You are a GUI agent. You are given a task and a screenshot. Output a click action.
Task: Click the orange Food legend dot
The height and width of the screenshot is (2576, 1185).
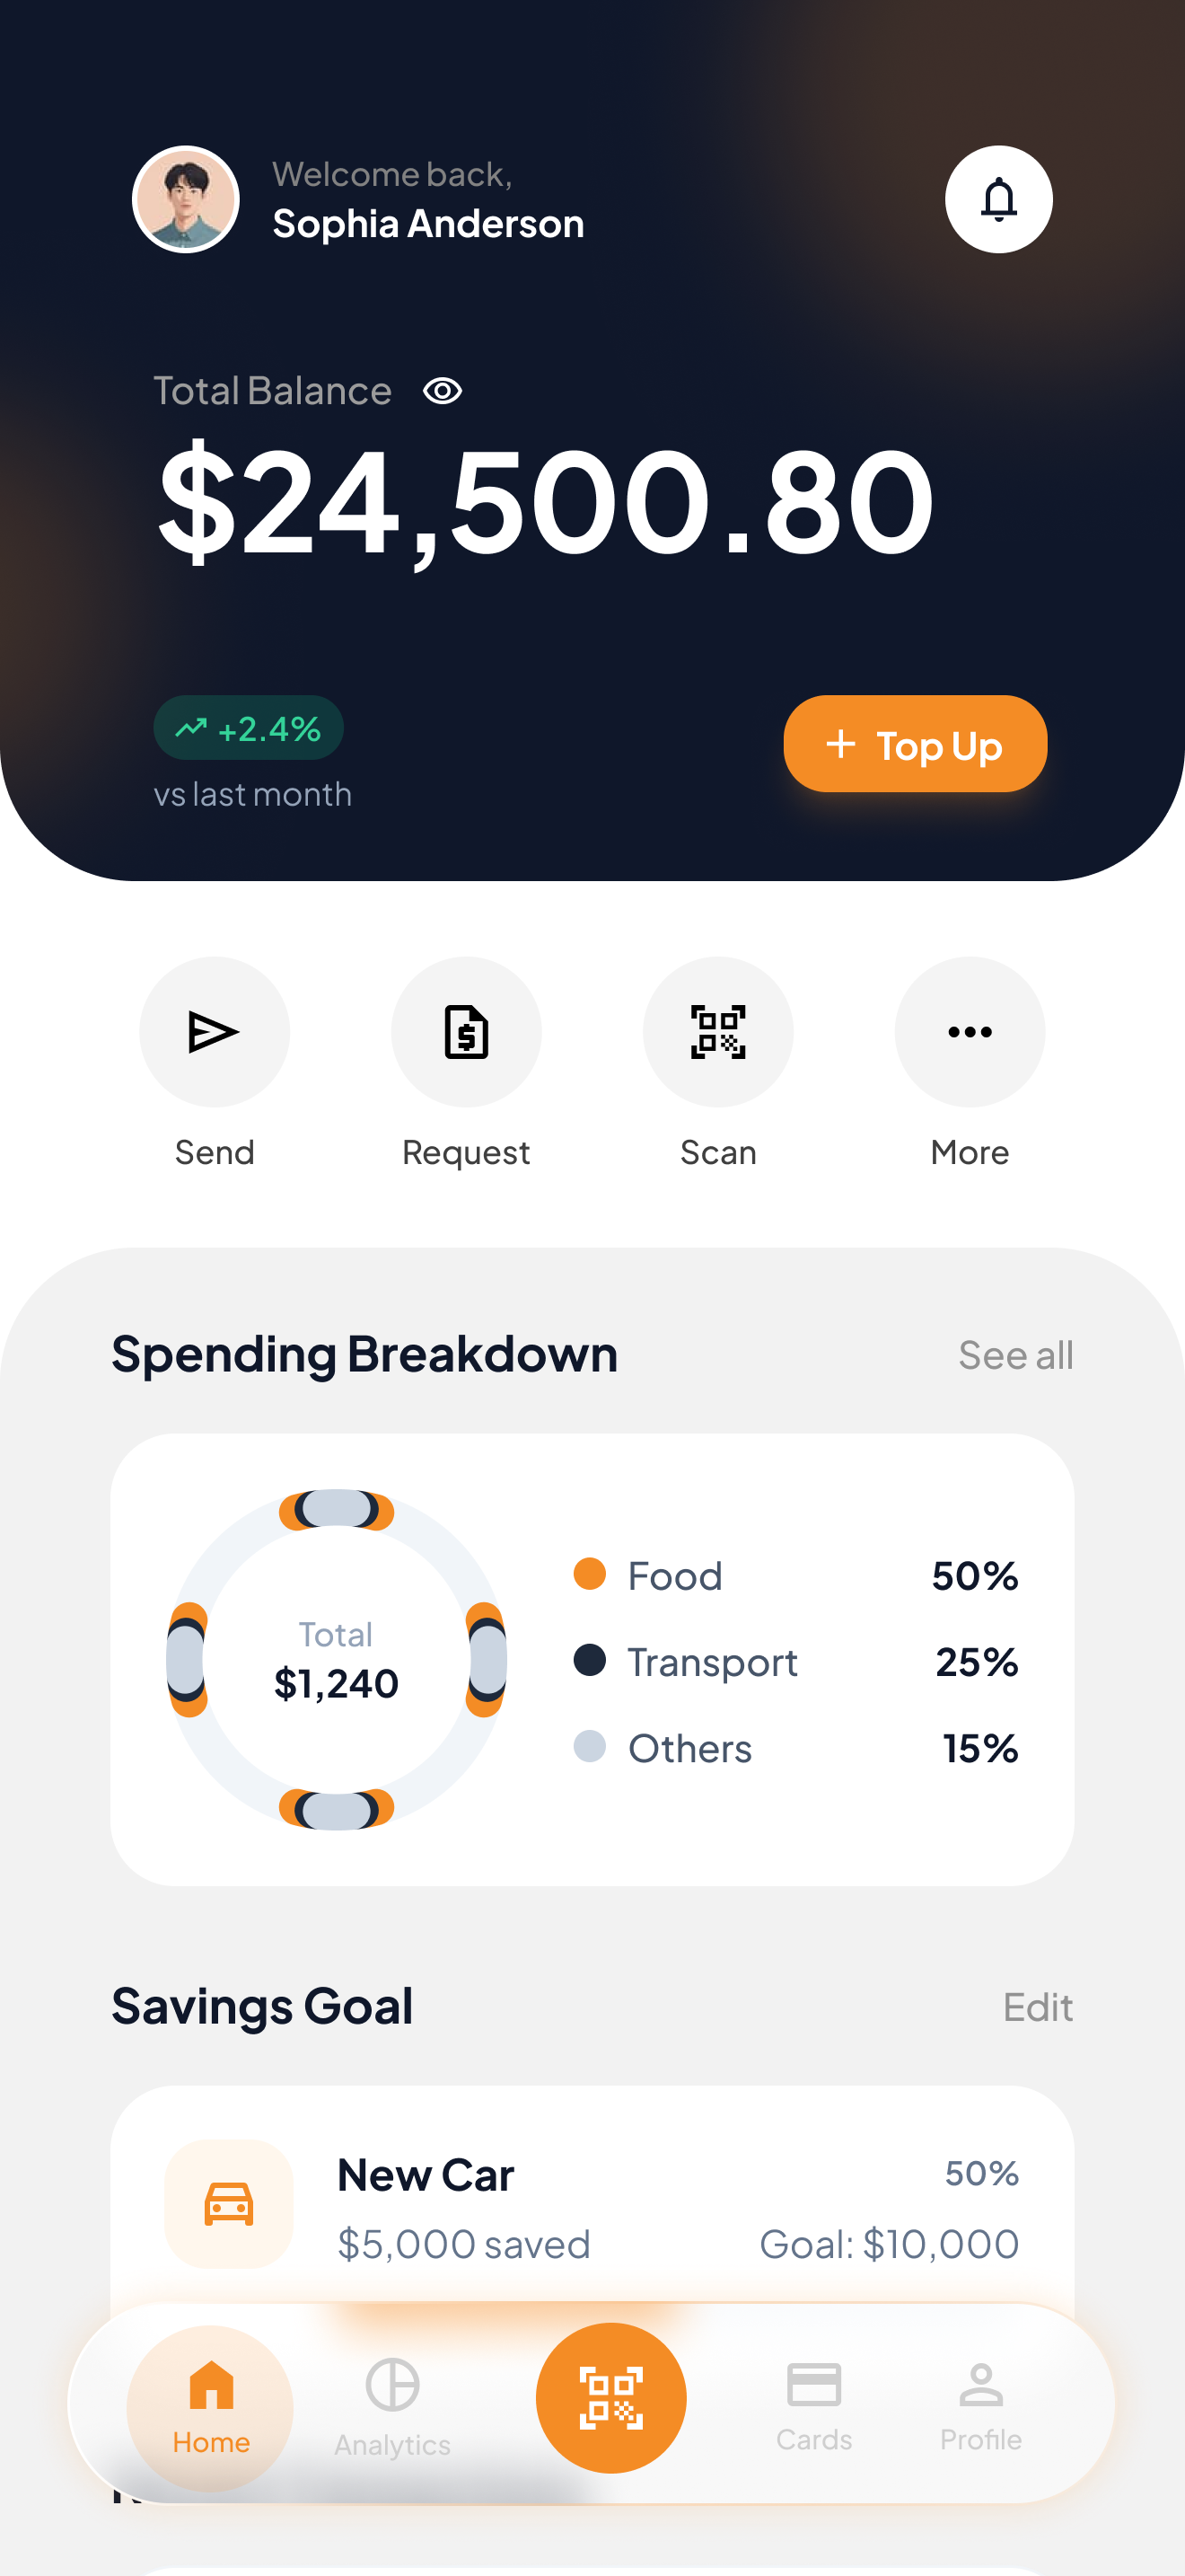tap(591, 1575)
